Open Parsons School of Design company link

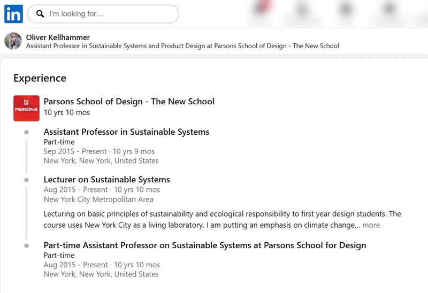click(129, 102)
